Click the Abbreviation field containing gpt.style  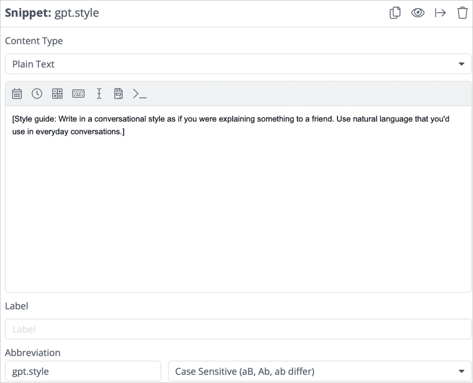click(x=83, y=371)
